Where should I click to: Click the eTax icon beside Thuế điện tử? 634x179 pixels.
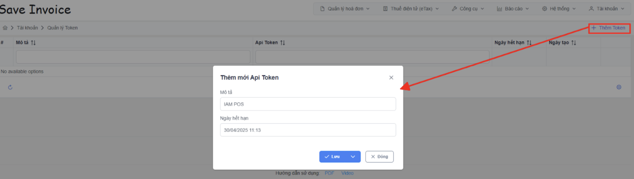coord(385,9)
